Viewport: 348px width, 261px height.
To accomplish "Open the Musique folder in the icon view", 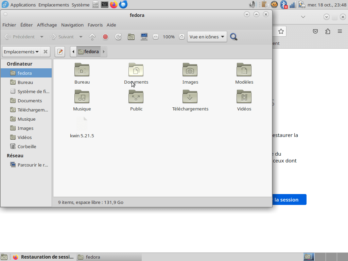I will [x=82, y=97].
